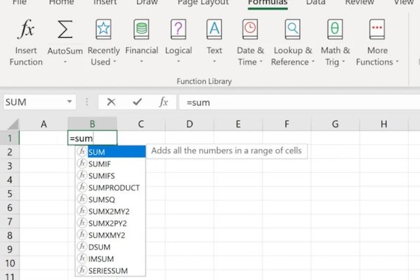The width and height of the screenshot is (420, 280).
Task: Open the Review ribbon tab
Action: point(359,3)
